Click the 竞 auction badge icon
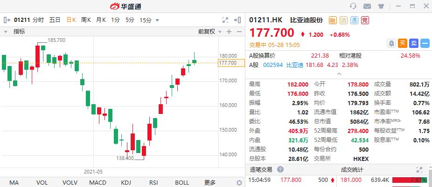Image resolution: width=432 pixels, height=187 pixels. 365,20
